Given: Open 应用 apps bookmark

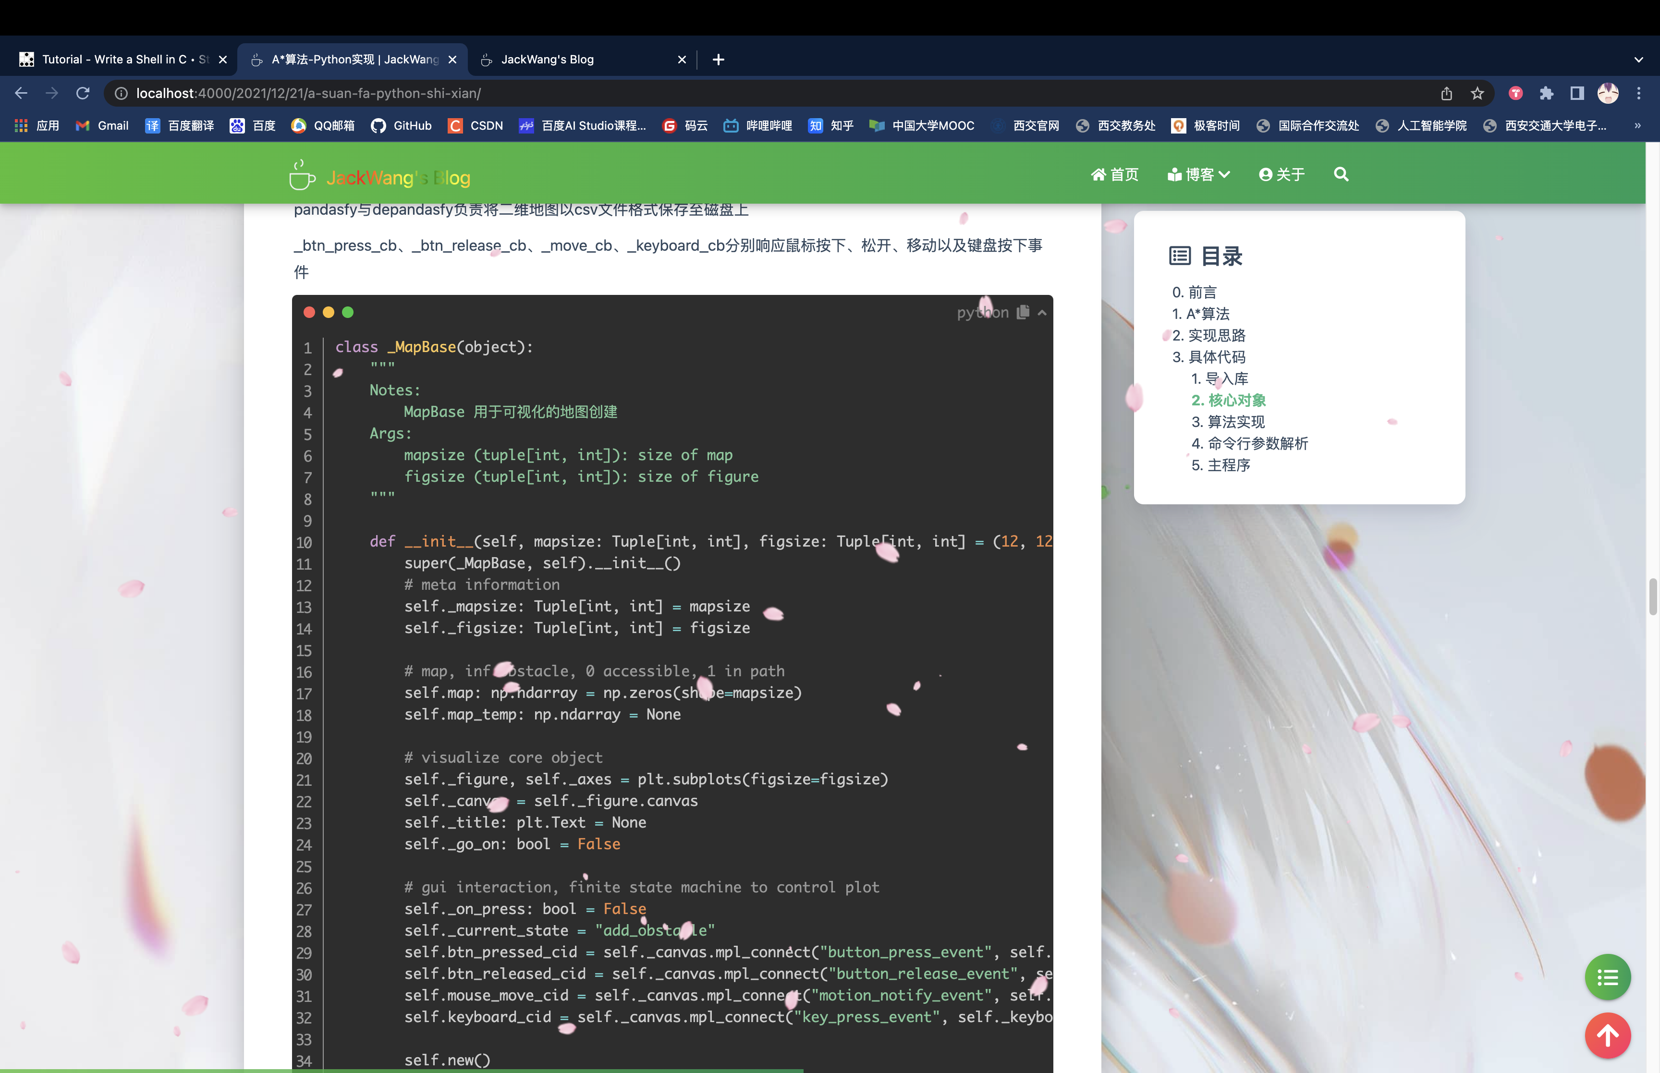Looking at the screenshot, I should 37,125.
